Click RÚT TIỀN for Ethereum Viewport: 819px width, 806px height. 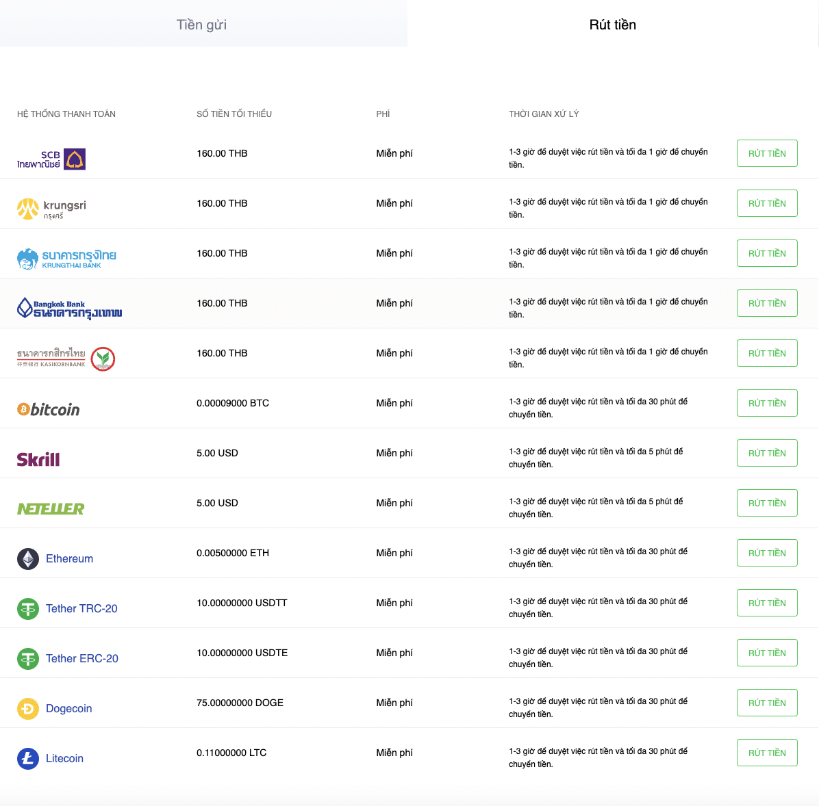click(767, 553)
